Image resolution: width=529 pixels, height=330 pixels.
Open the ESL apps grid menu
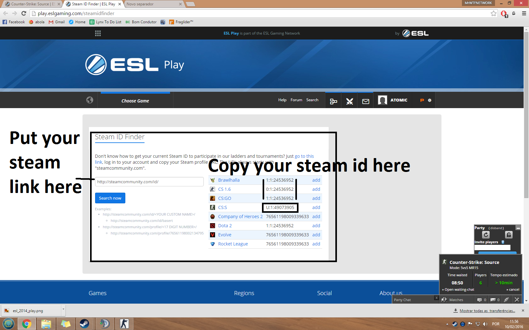pos(98,33)
